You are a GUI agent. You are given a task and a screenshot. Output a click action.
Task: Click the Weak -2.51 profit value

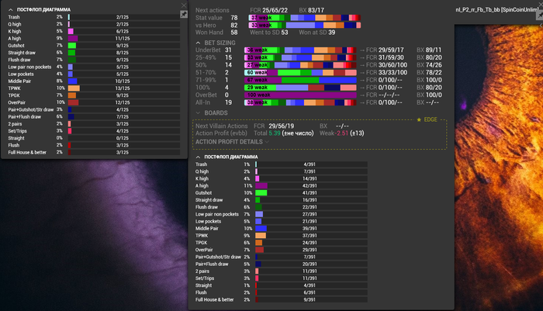coord(341,133)
